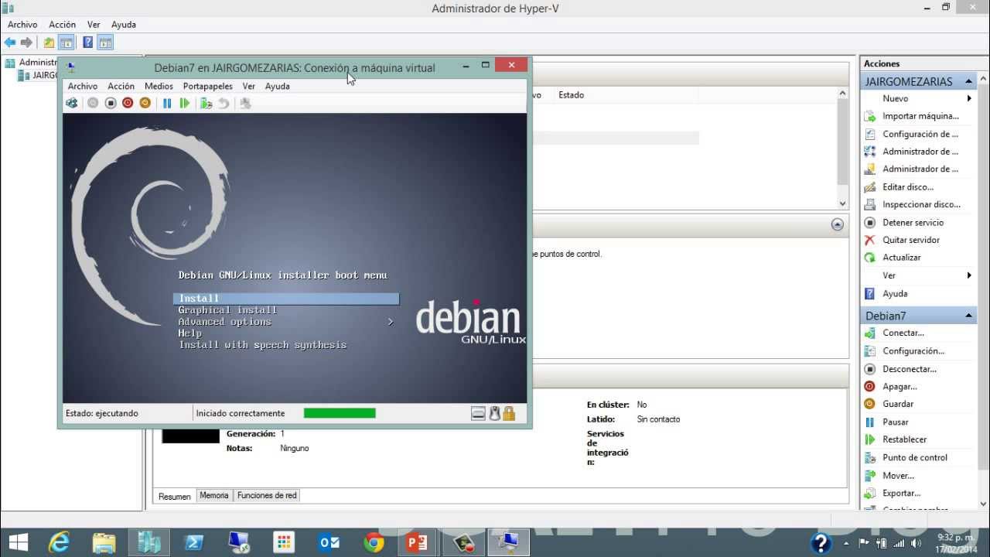Click Conectar action for Debian7
Image resolution: width=990 pixels, height=557 pixels.
(x=903, y=333)
